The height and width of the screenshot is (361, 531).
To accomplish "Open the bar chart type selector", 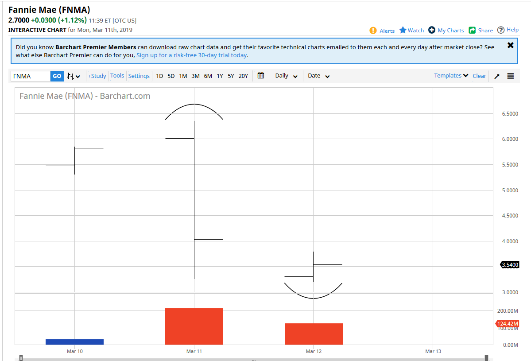I will tap(74, 76).
